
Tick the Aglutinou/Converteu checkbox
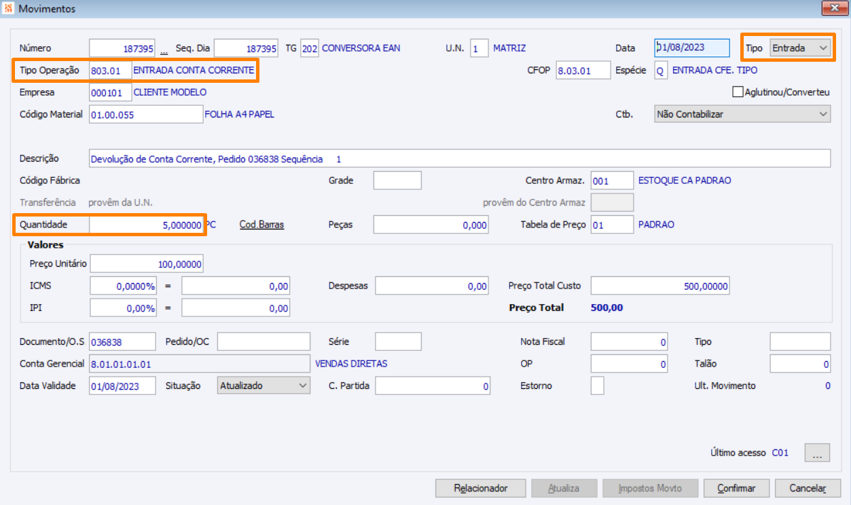click(x=738, y=92)
